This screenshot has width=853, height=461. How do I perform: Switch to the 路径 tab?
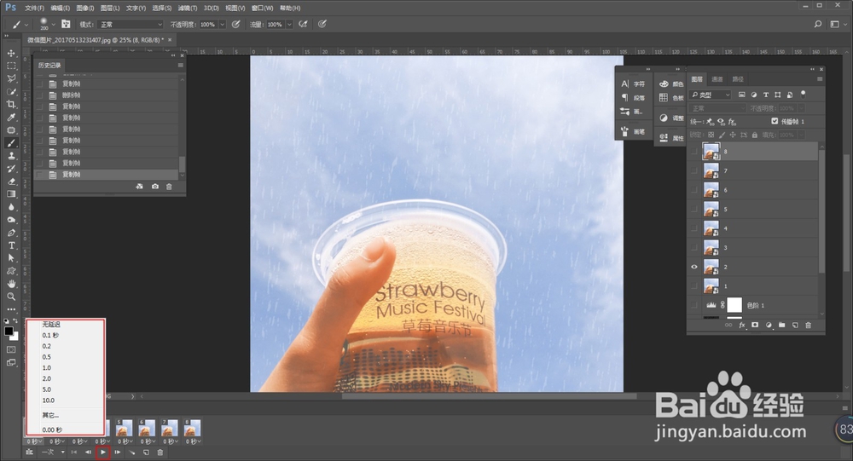738,79
